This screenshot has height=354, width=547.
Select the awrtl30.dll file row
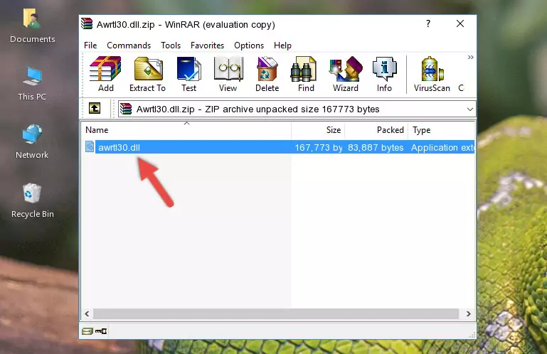pos(278,147)
